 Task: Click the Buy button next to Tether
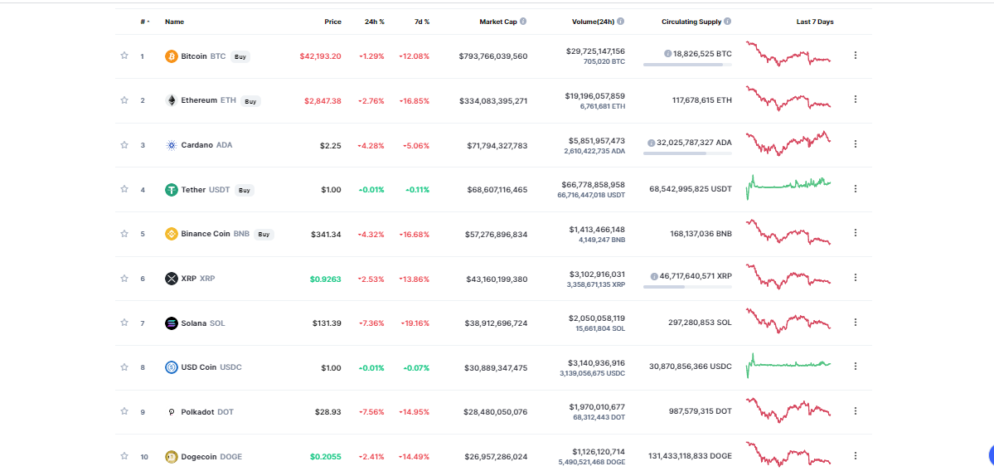coord(244,190)
